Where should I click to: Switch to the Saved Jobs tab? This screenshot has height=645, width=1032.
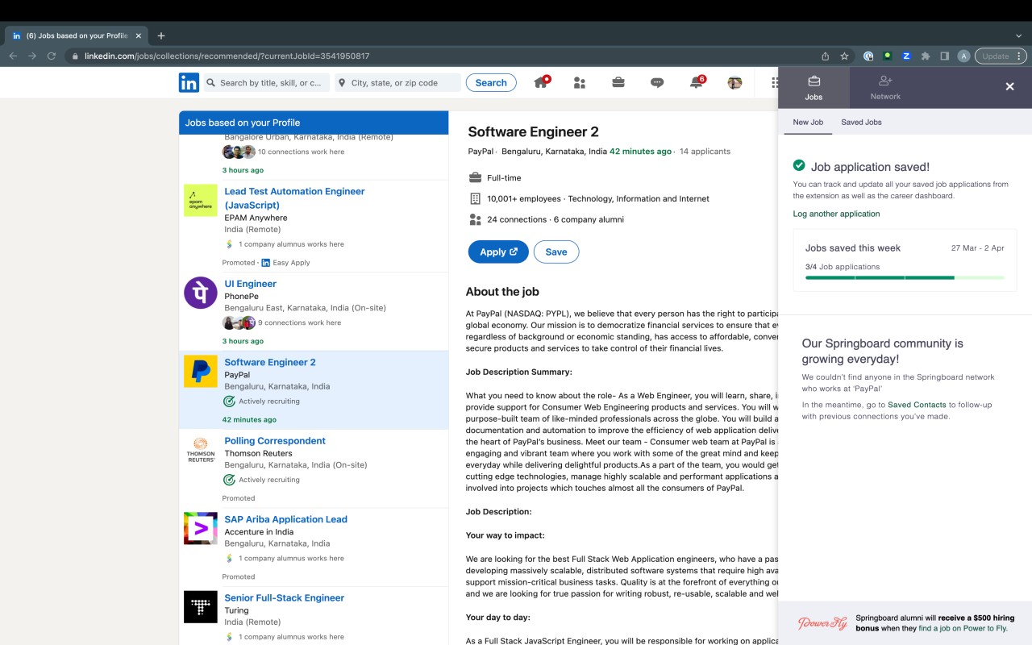coord(860,123)
